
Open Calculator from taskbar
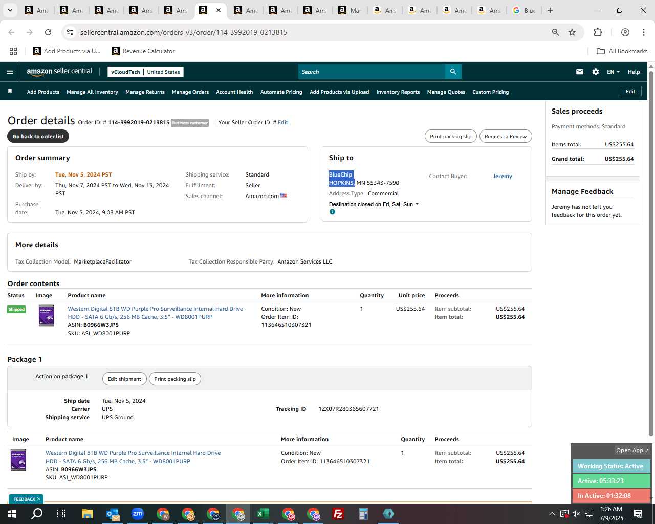click(363, 514)
